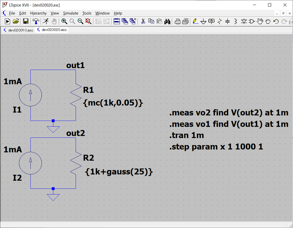
Task: Open the Control Panel hammer icon
Action: coord(36,22)
